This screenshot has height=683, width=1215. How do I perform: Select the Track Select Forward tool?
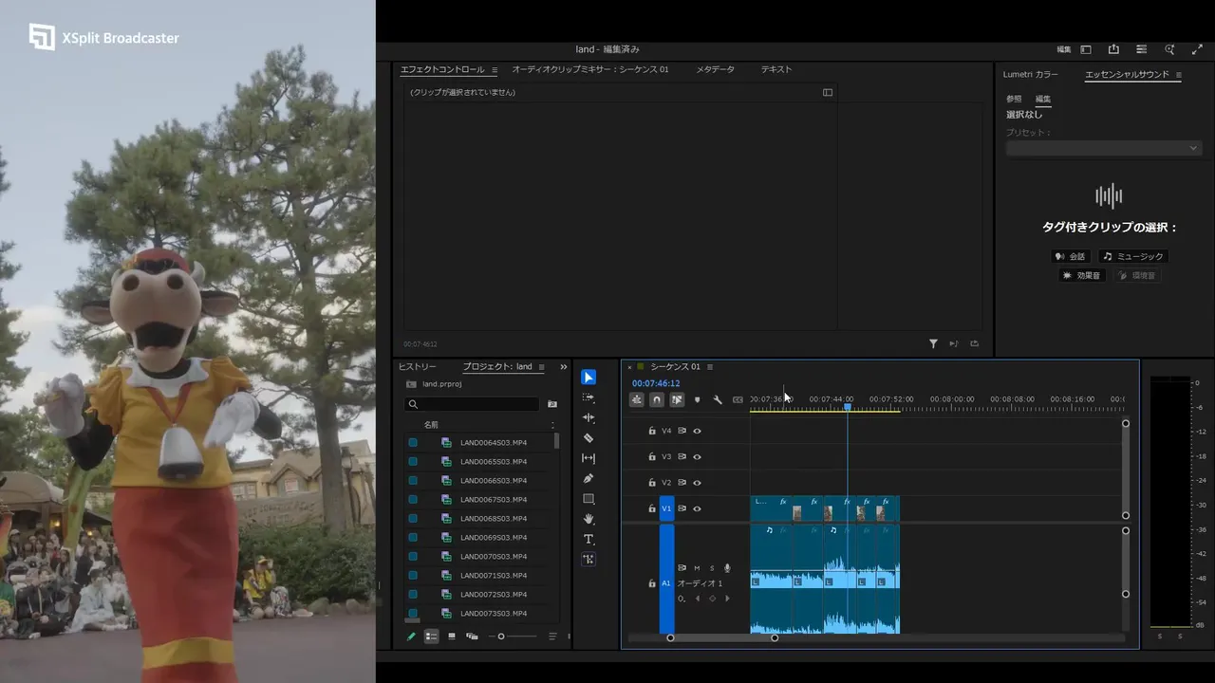tap(589, 397)
